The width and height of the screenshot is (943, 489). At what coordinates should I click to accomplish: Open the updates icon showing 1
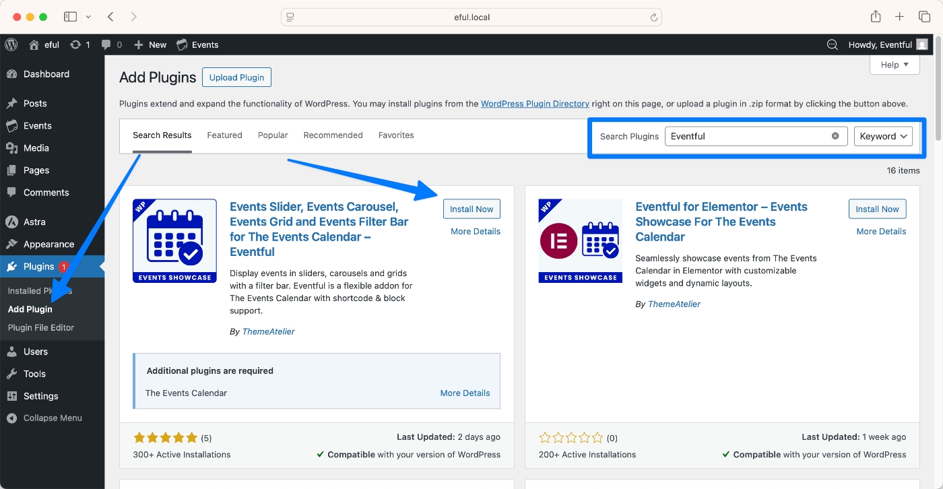[x=80, y=44]
